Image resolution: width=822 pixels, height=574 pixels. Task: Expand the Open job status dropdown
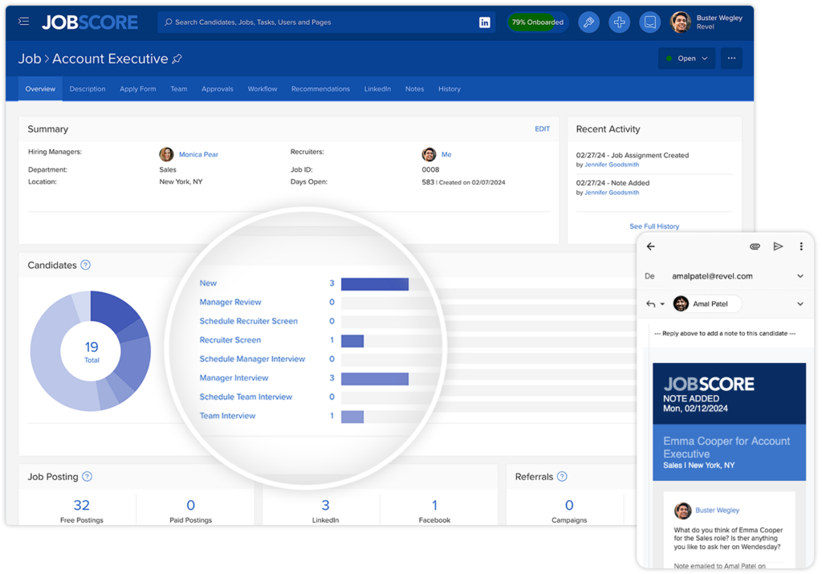click(686, 59)
